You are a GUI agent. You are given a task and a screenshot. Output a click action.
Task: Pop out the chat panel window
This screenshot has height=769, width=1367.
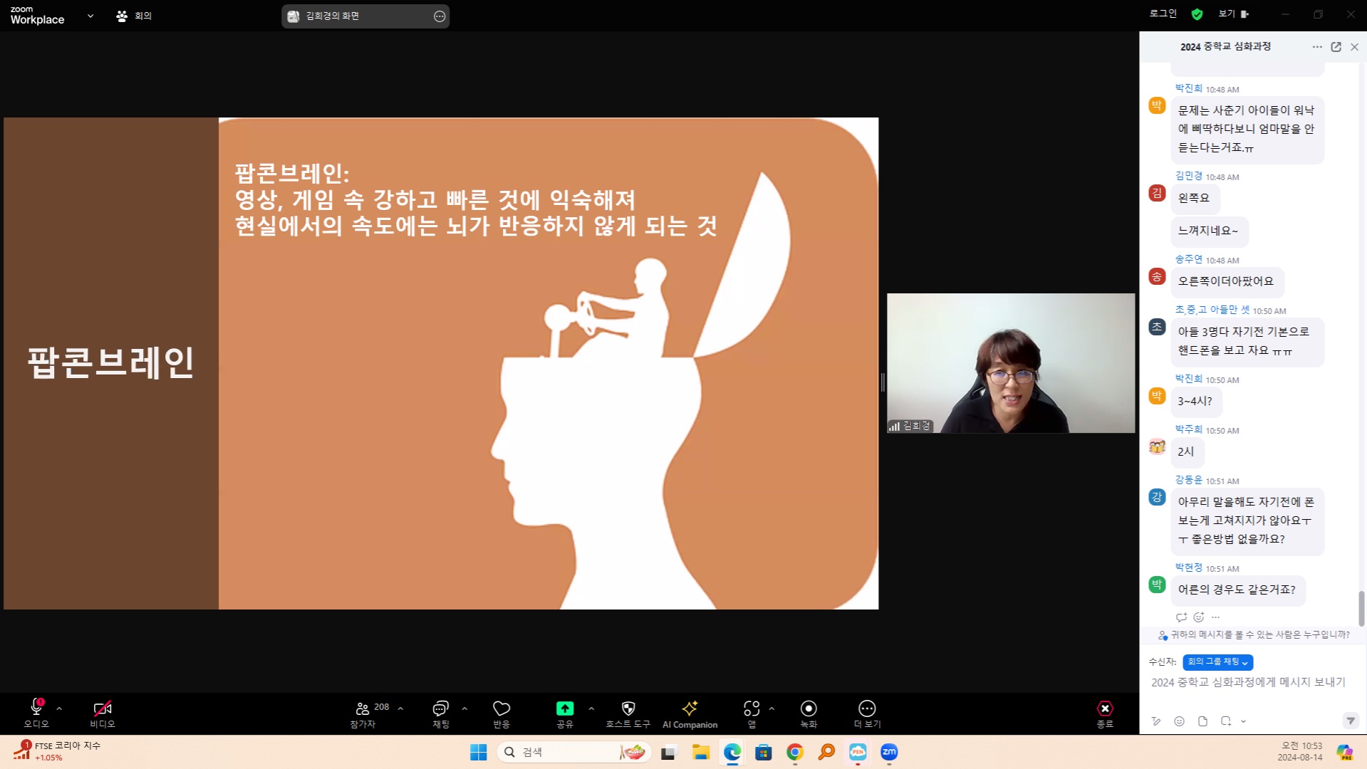1336,47
